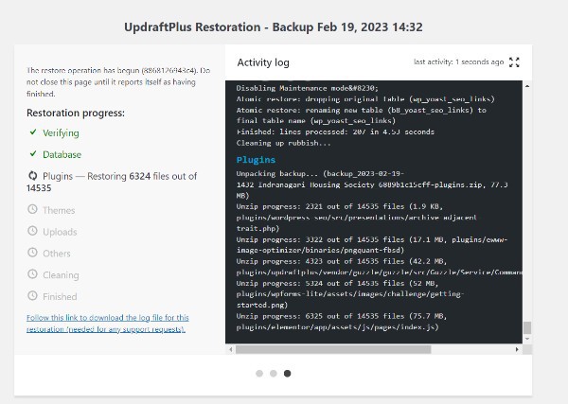Image resolution: width=568 pixels, height=404 pixels.
Task: Click the log vertical scrollbar down arrow
Action: click(x=527, y=339)
